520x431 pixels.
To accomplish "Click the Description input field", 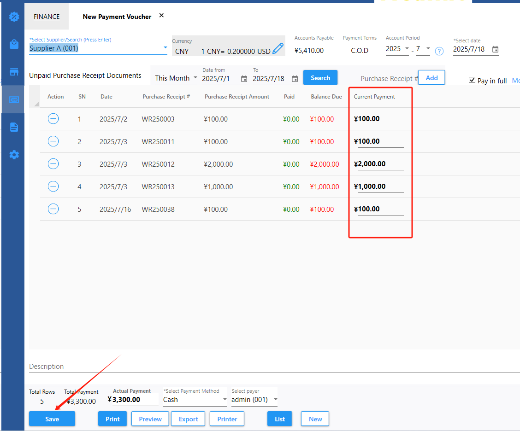I will pyautogui.click(x=272, y=367).
